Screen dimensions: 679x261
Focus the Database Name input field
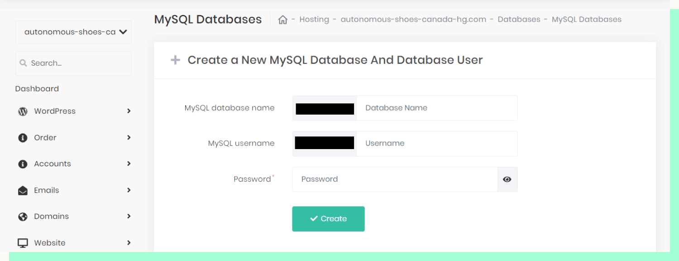(437, 108)
